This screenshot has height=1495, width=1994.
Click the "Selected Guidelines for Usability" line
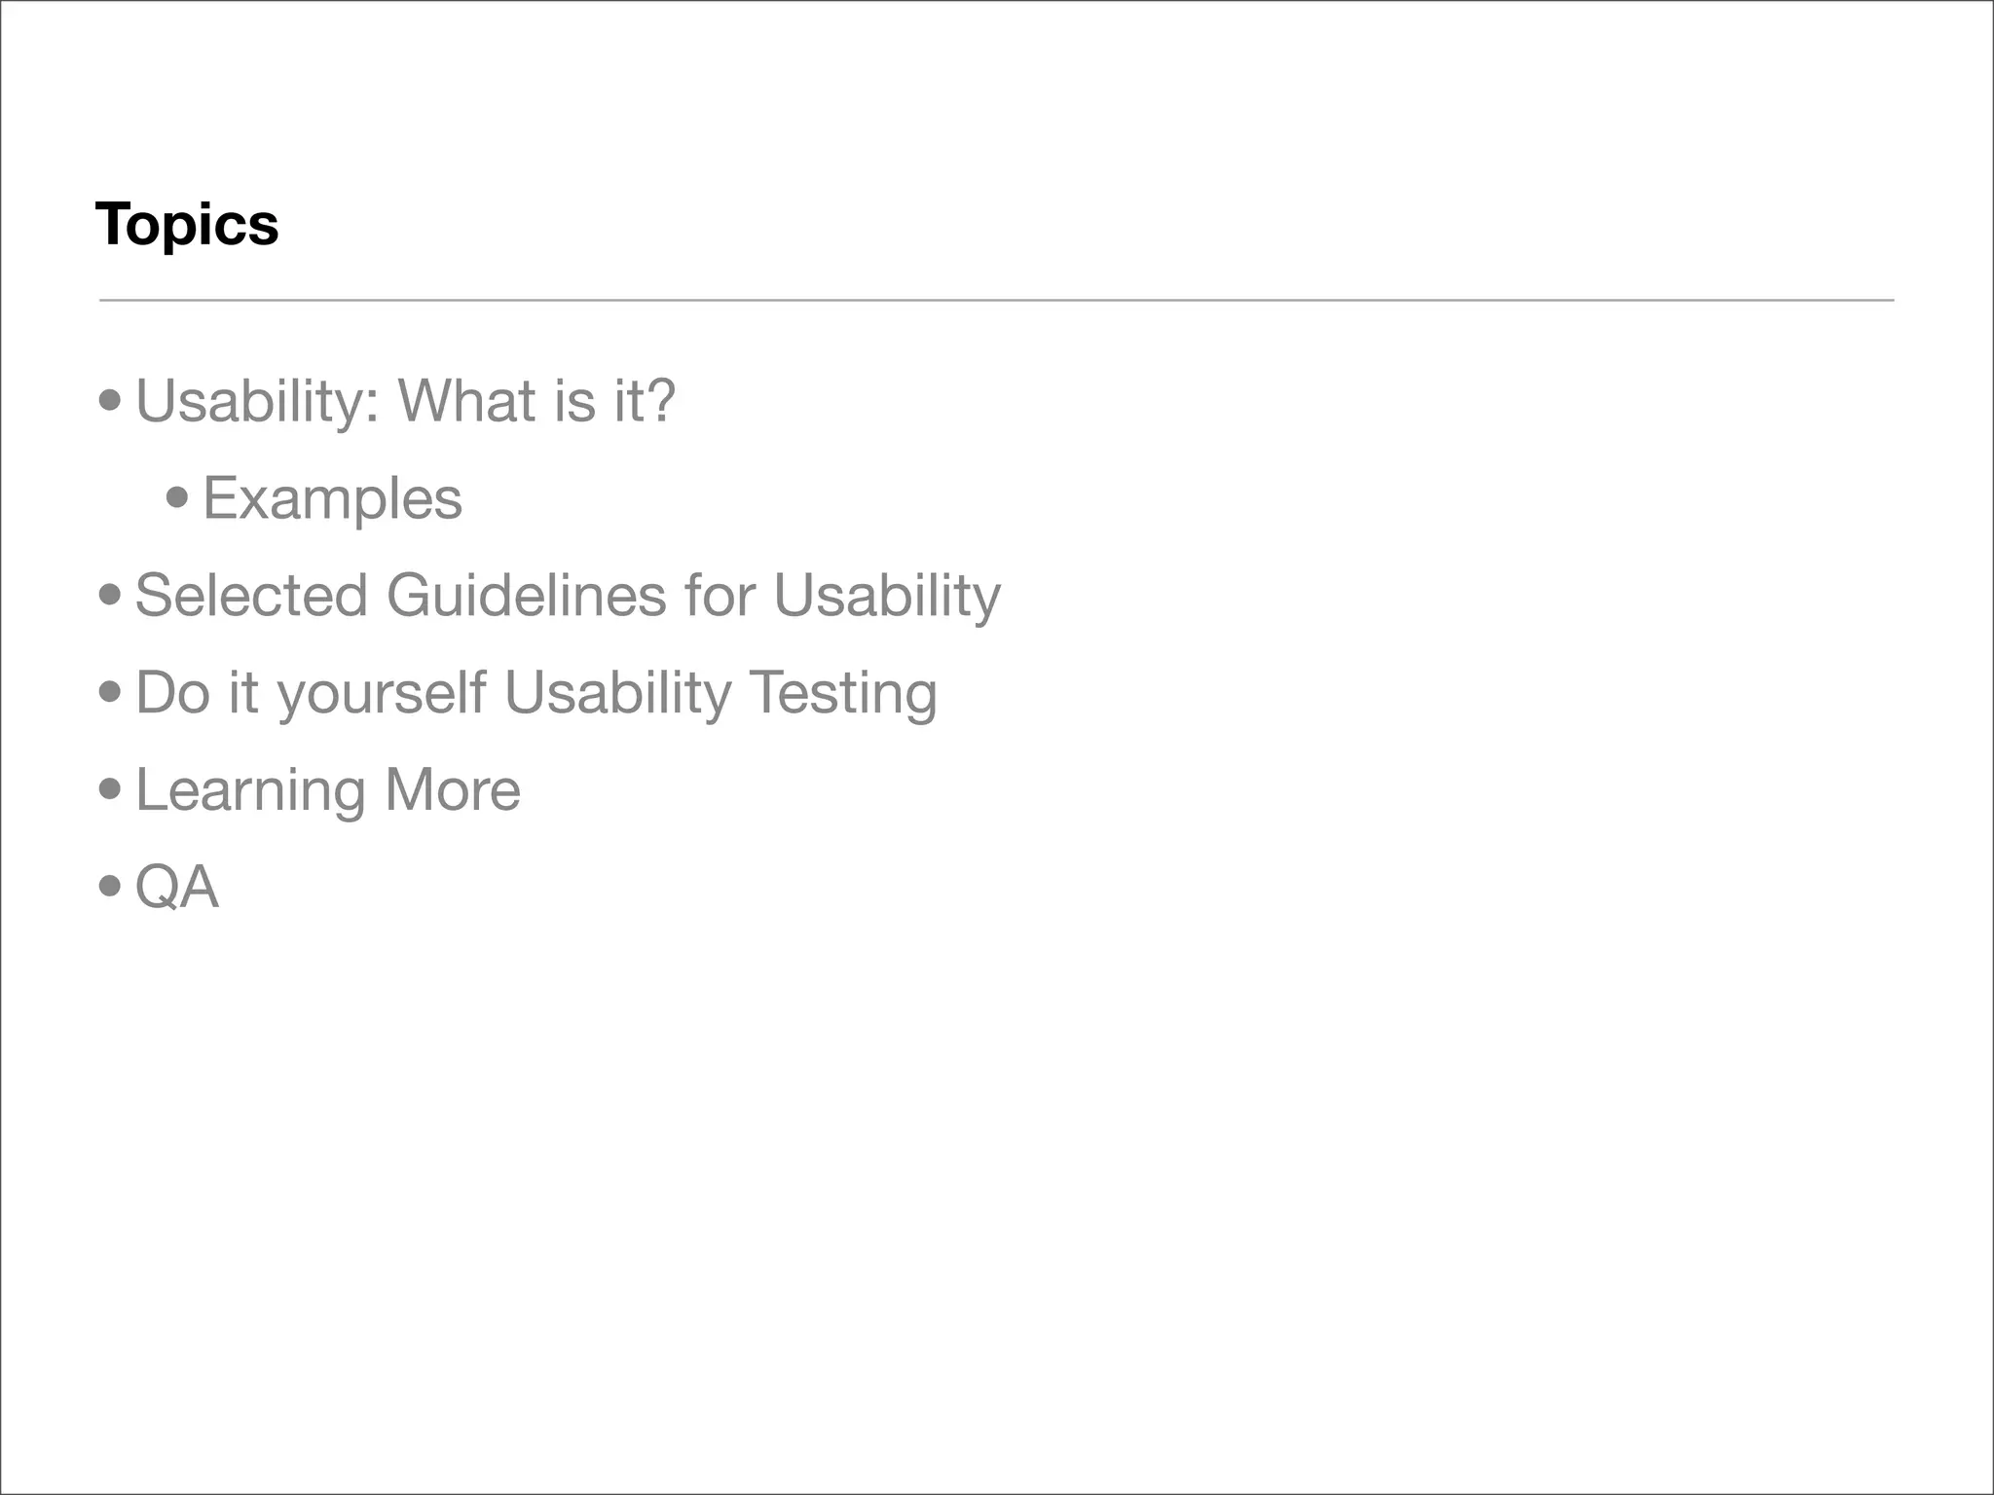point(567,595)
